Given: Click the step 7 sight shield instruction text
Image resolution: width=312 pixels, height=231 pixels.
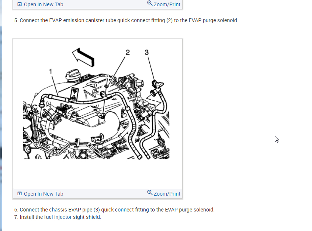Looking at the screenshot, I should (58, 217).
